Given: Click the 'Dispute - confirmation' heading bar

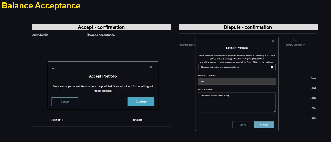Looking at the screenshot, I should pos(248,27).
